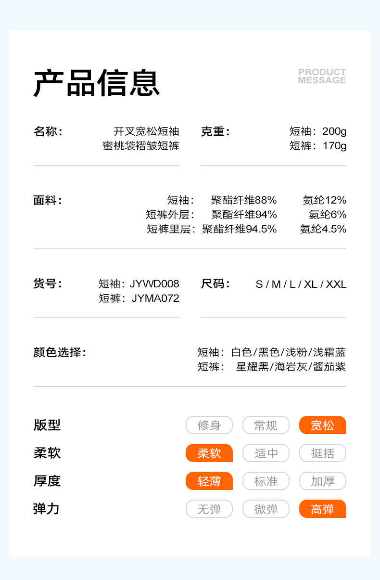The height and width of the screenshot is (580, 380).
Task: Select 标准 thickness option
Action: (266, 481)
